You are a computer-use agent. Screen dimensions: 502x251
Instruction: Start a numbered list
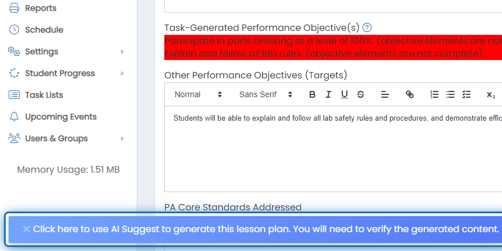434,94
